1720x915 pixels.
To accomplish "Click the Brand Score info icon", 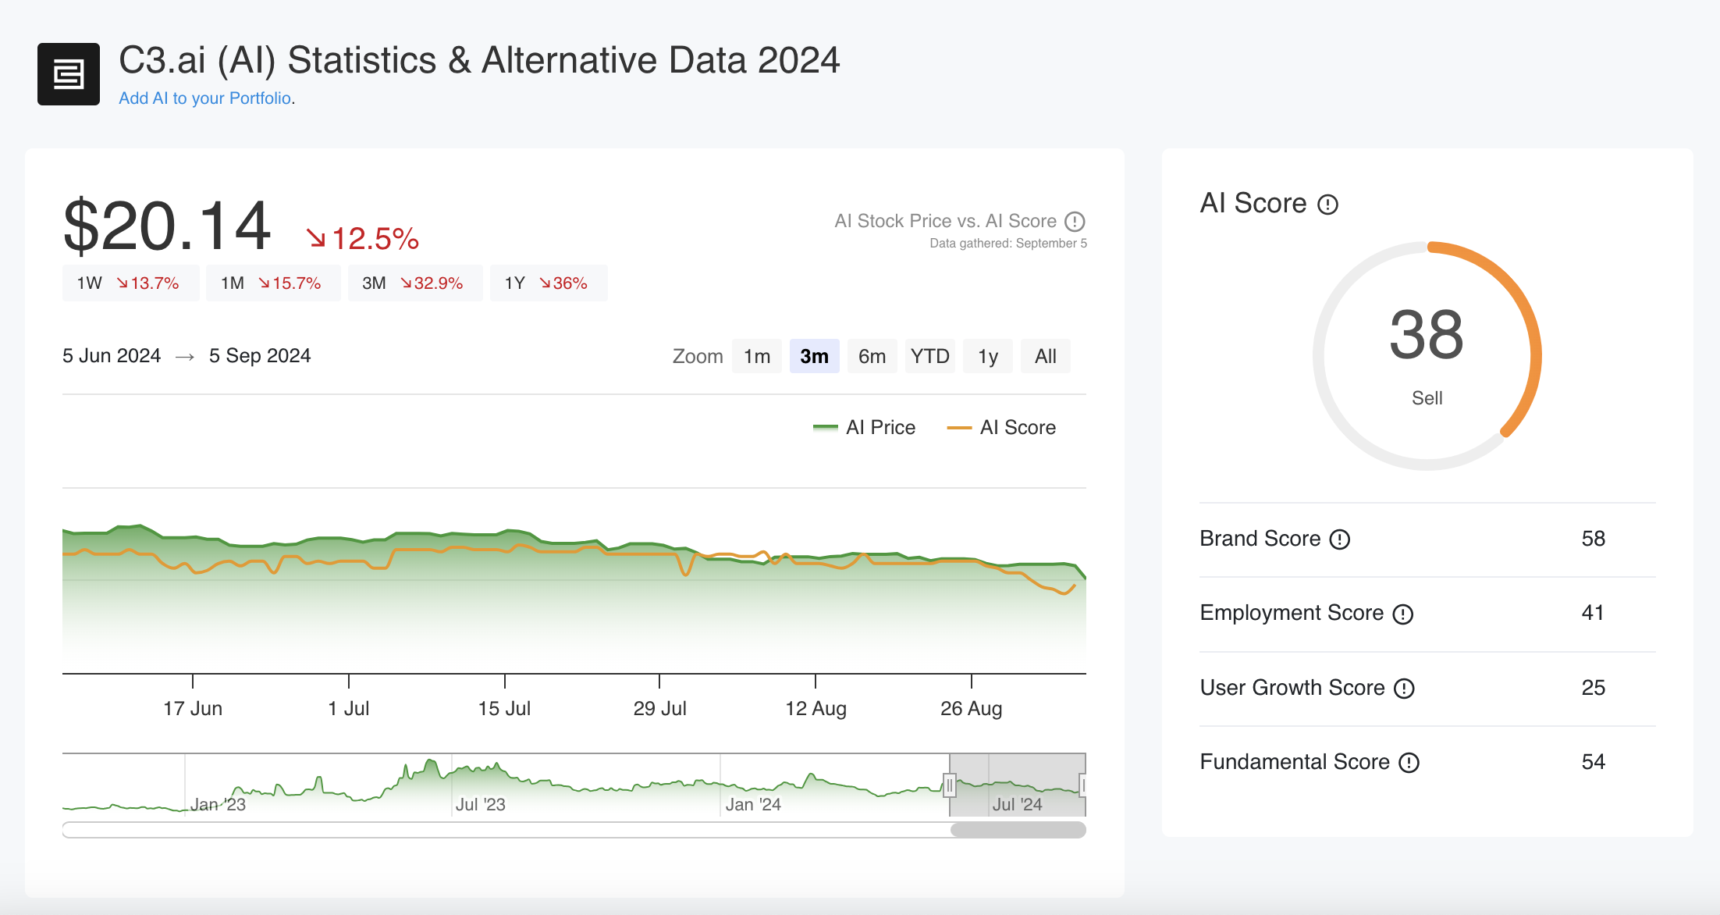I will click(x=1340, y=539).
